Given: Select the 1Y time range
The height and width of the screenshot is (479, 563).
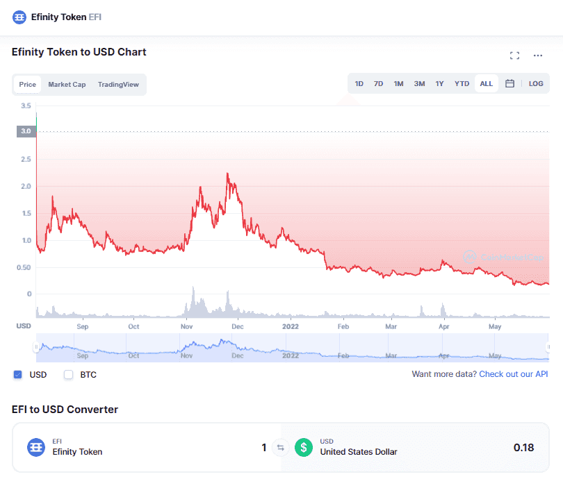Looking at the screenshot, I should click(439, 83).
